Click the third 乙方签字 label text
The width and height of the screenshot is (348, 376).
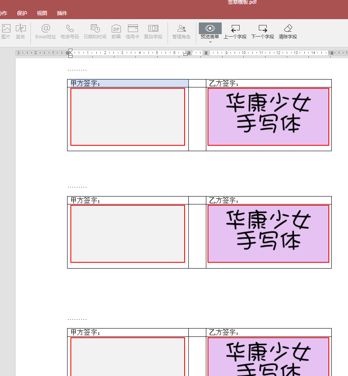pos(224,332)
